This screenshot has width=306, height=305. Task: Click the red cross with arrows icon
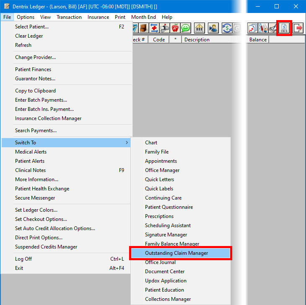point(154,28)
